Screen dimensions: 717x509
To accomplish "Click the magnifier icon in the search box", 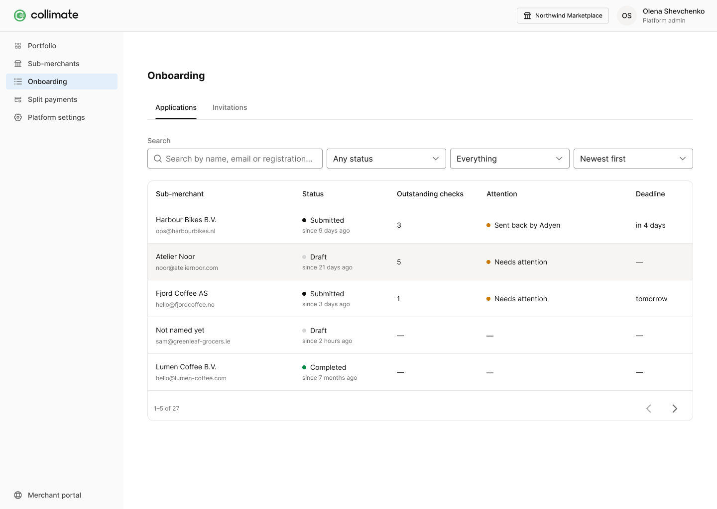I will [x=158, y=159].
